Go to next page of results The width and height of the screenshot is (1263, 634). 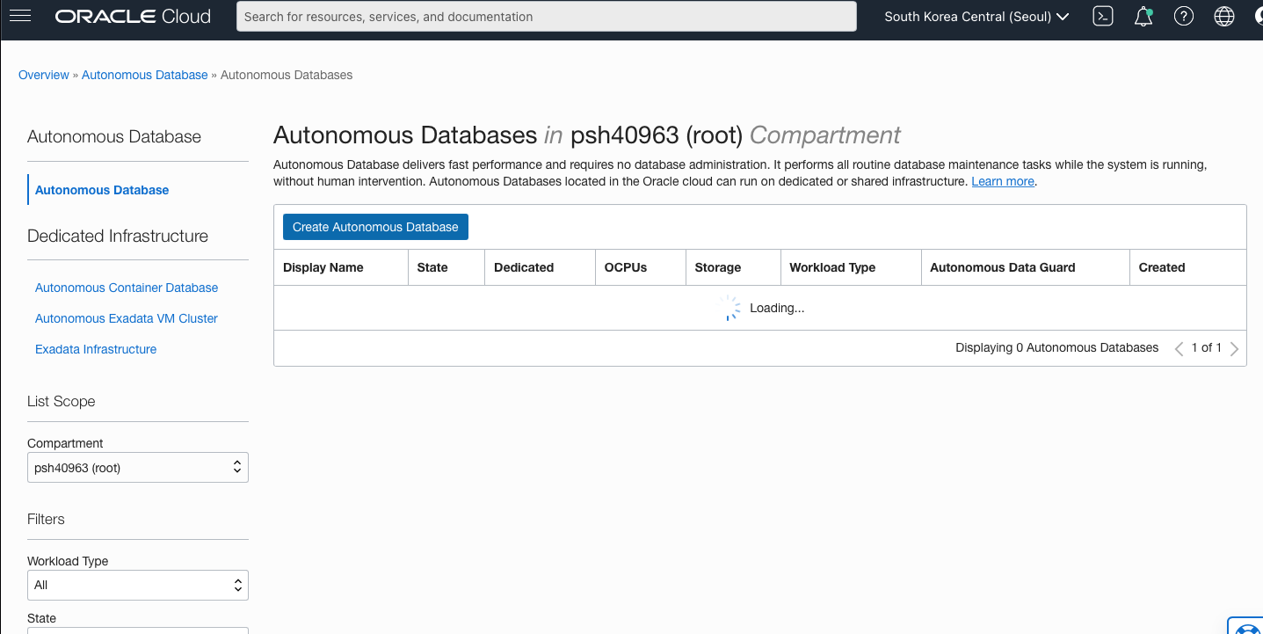[1234, 348]
